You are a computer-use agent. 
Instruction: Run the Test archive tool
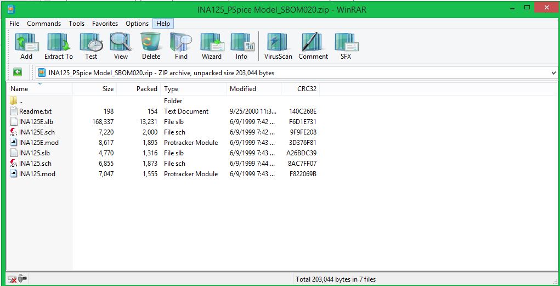click(x=91, y=42)
